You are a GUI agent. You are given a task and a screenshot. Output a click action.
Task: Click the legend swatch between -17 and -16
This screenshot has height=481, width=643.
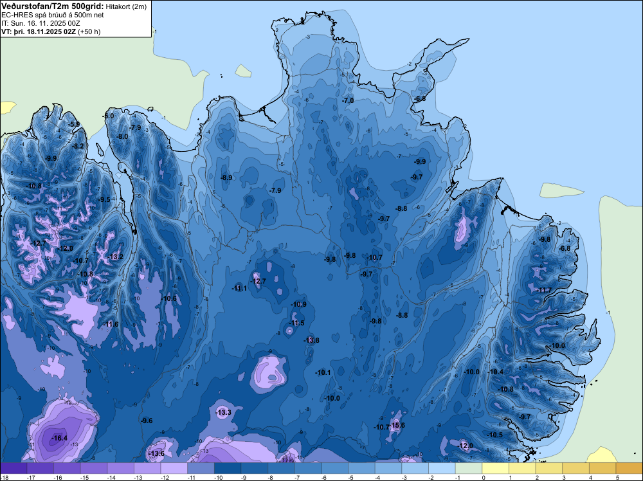pyautogui.click(x=40, y=468)
